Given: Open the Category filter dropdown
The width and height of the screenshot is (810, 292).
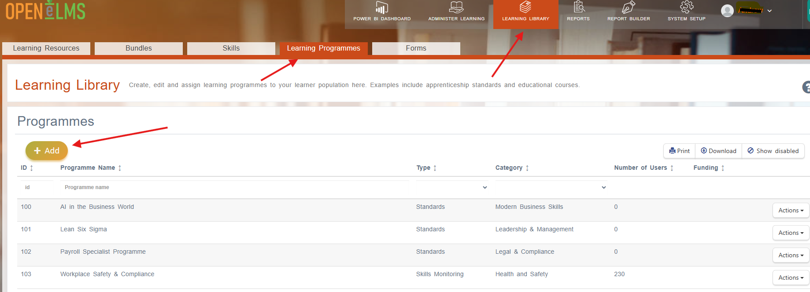Looking at the screenshot, I should pos(551,187).
